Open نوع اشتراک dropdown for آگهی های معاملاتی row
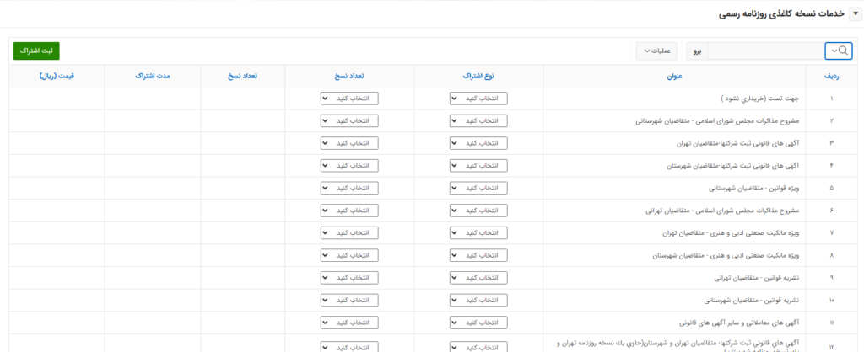The width and height of the screenshot is (864, 352). point(478,323)
